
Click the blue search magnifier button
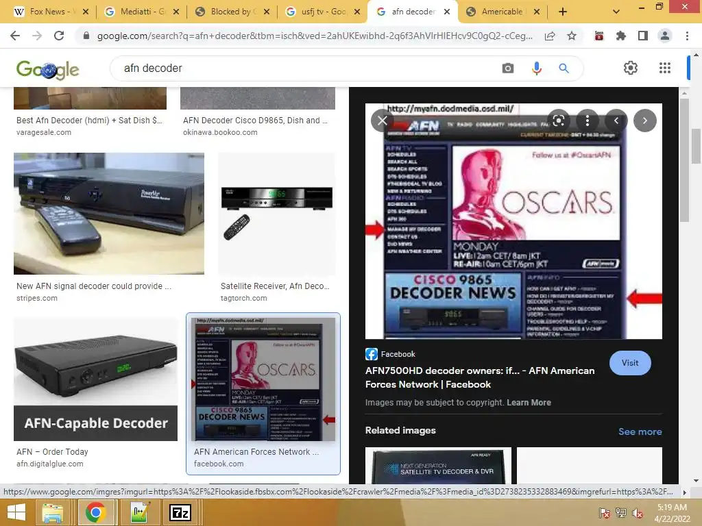click(x=564, y=68)
